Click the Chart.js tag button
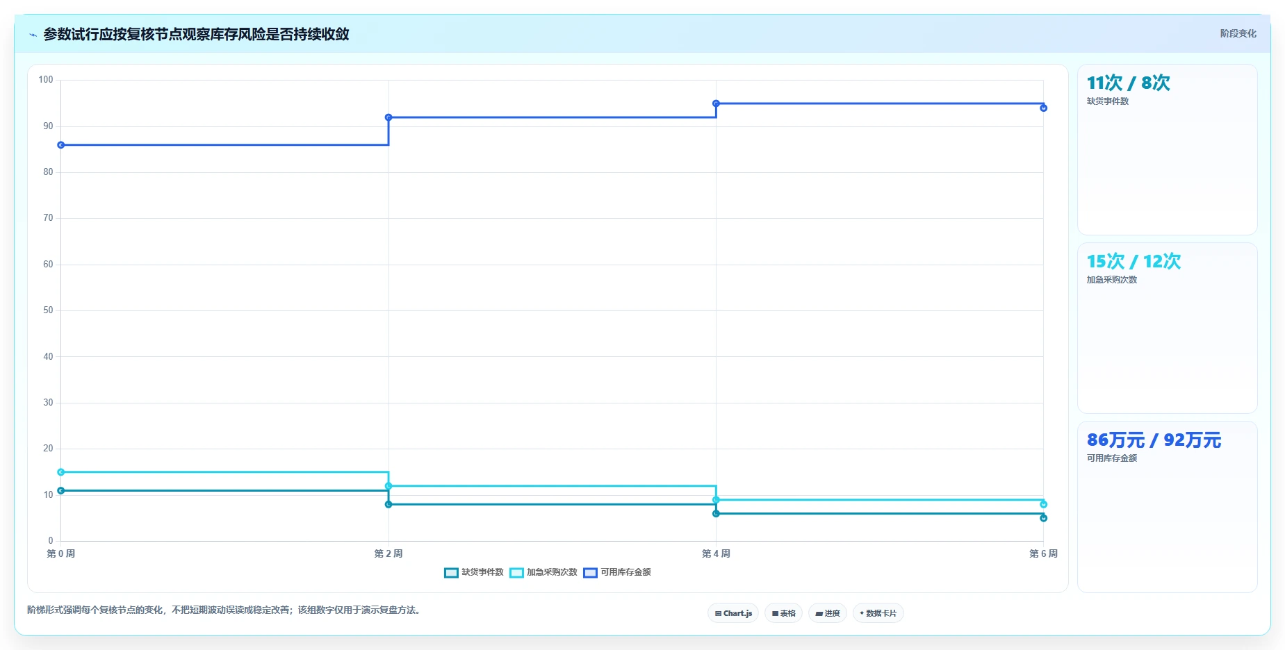1285x650 pixels. pos(733,613)
